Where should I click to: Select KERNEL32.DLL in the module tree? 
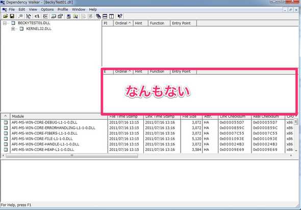pyautogui.click(x=39, y=29)
